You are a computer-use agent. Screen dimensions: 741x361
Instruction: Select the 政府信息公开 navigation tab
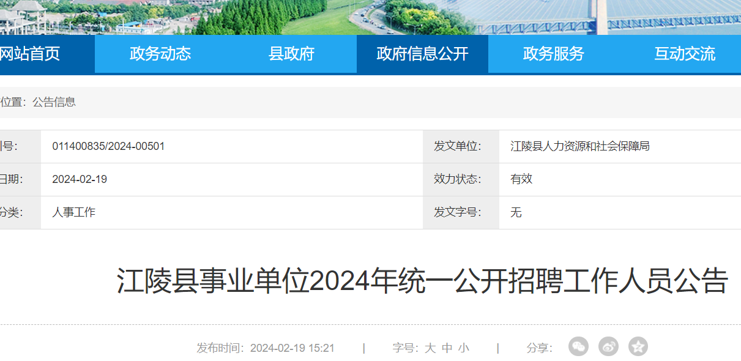[422, 54]
